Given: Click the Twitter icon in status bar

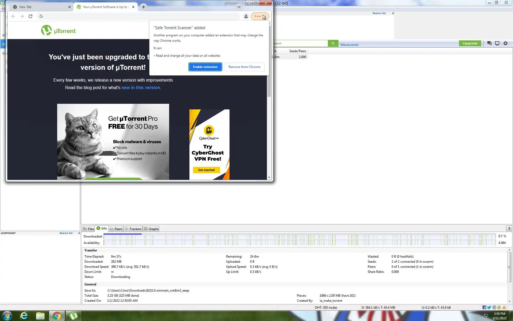Looking at the screenshot, I should 489,307.
